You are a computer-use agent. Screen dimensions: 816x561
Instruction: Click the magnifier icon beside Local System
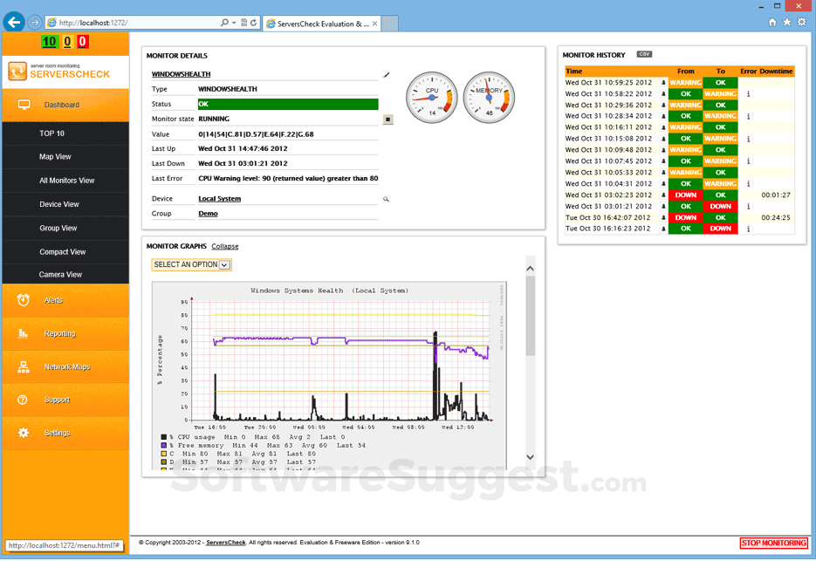coord(387,198)
